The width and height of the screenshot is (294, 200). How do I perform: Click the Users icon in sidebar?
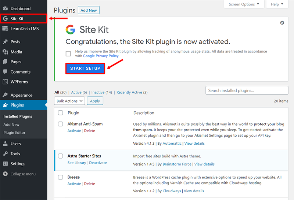click(x=5, y=144)
